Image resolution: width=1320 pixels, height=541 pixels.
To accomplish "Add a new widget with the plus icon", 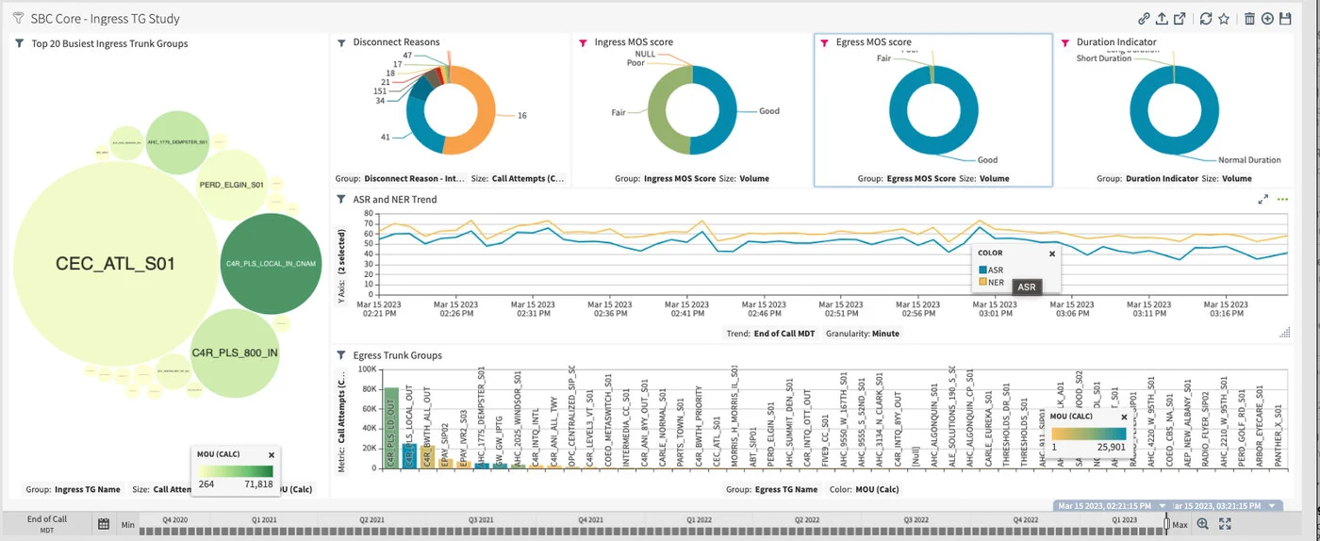I will (1267, 19).
